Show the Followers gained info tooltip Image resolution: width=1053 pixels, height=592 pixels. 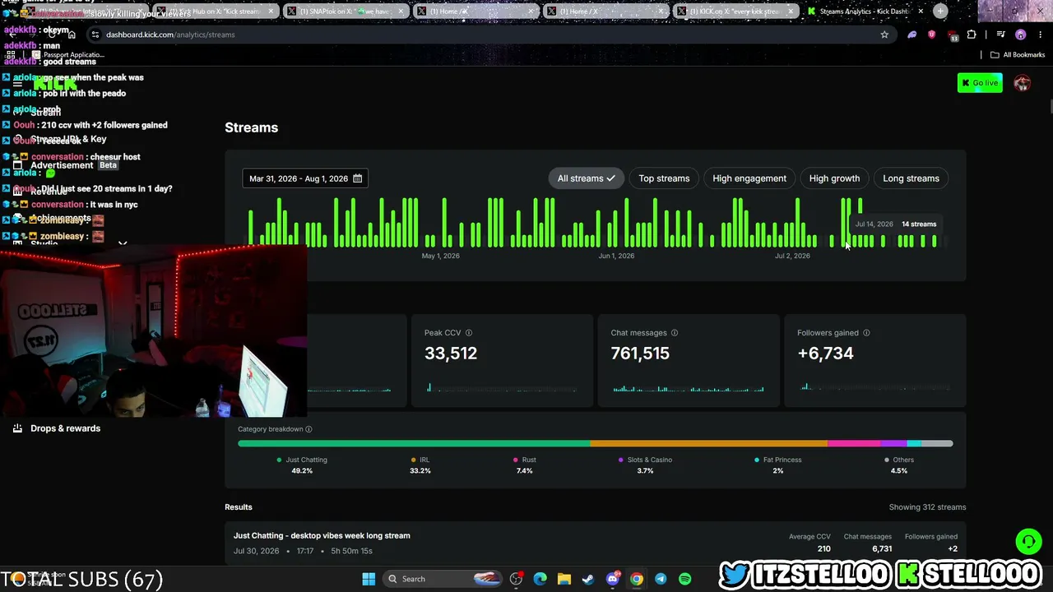click(x=866, y=333)
